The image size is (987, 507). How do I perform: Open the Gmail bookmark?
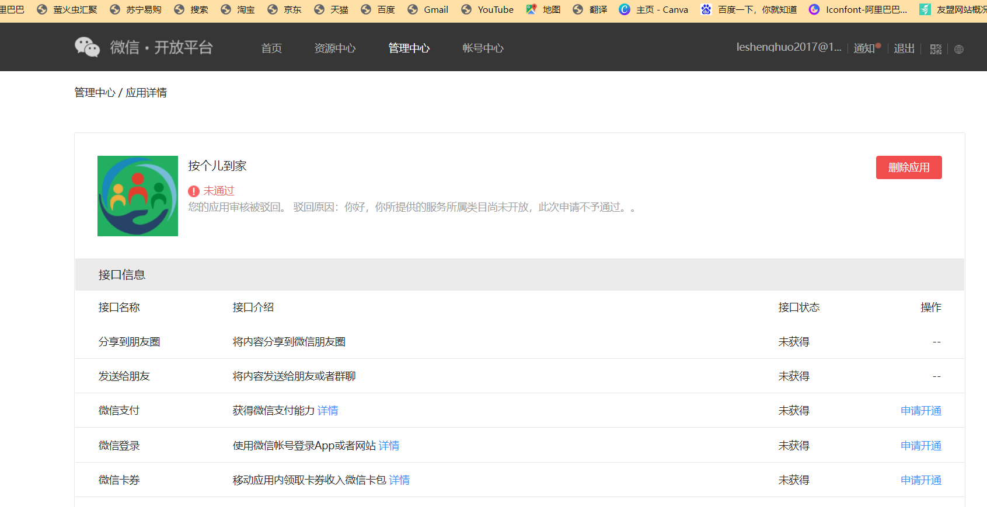point(428,9)
